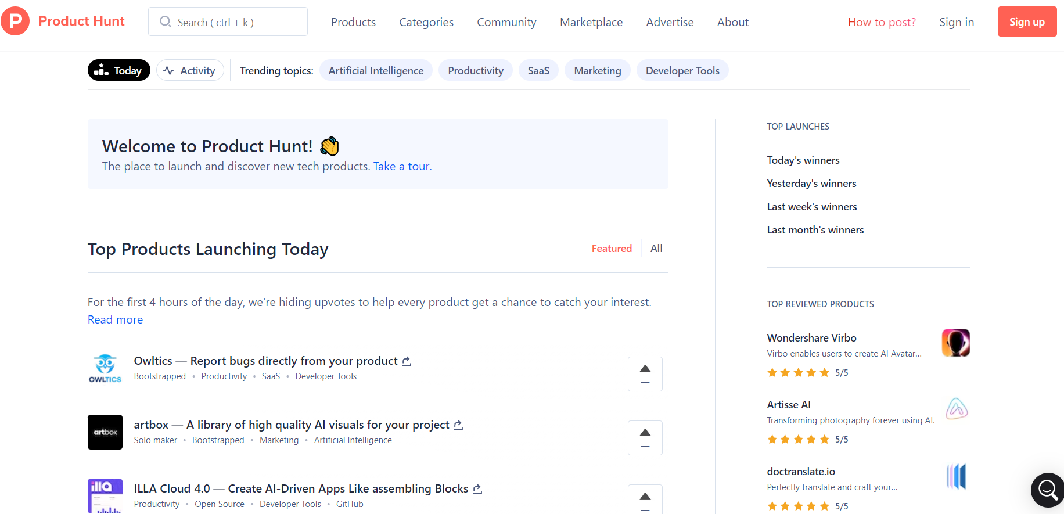Click the Sign in link

(x=957, y=22)
